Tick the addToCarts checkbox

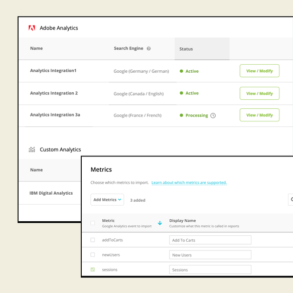tap(92, 240)
